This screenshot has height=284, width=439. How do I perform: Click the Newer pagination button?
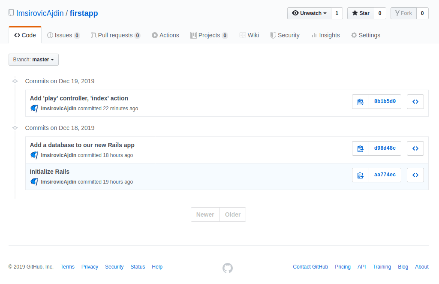205,215
